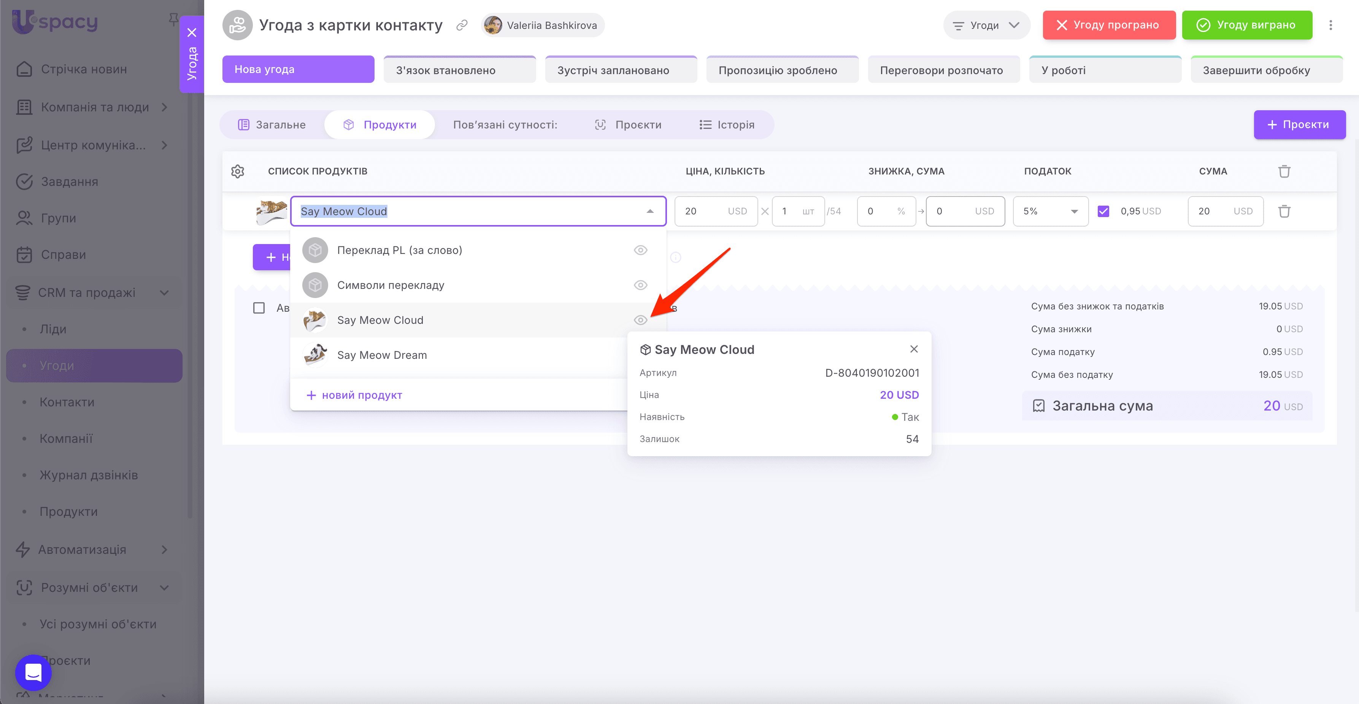Click the pin icon in the sidebar
This screenshot has height=704, width=1359.
173,20
